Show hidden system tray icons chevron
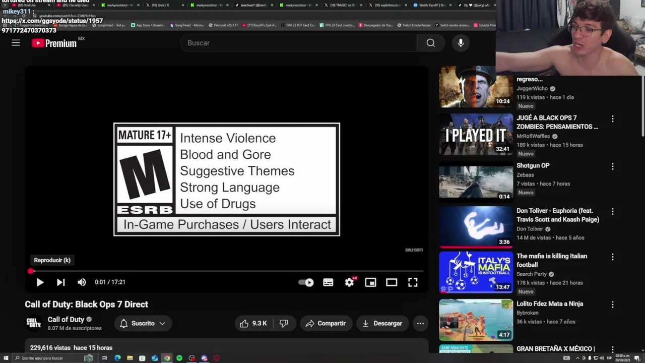 [x=577, y=358]
